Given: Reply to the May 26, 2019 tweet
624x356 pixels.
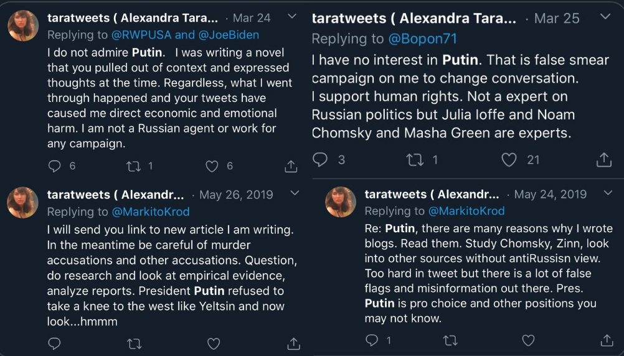Looking at the screenshot, I should pos(55,344).
